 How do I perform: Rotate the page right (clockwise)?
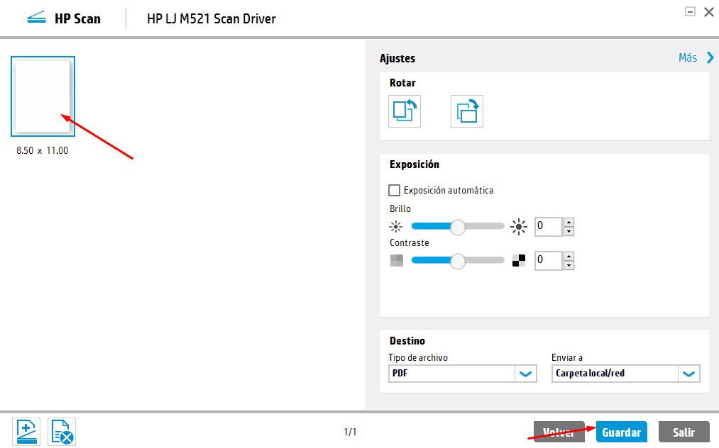[467, 111]
